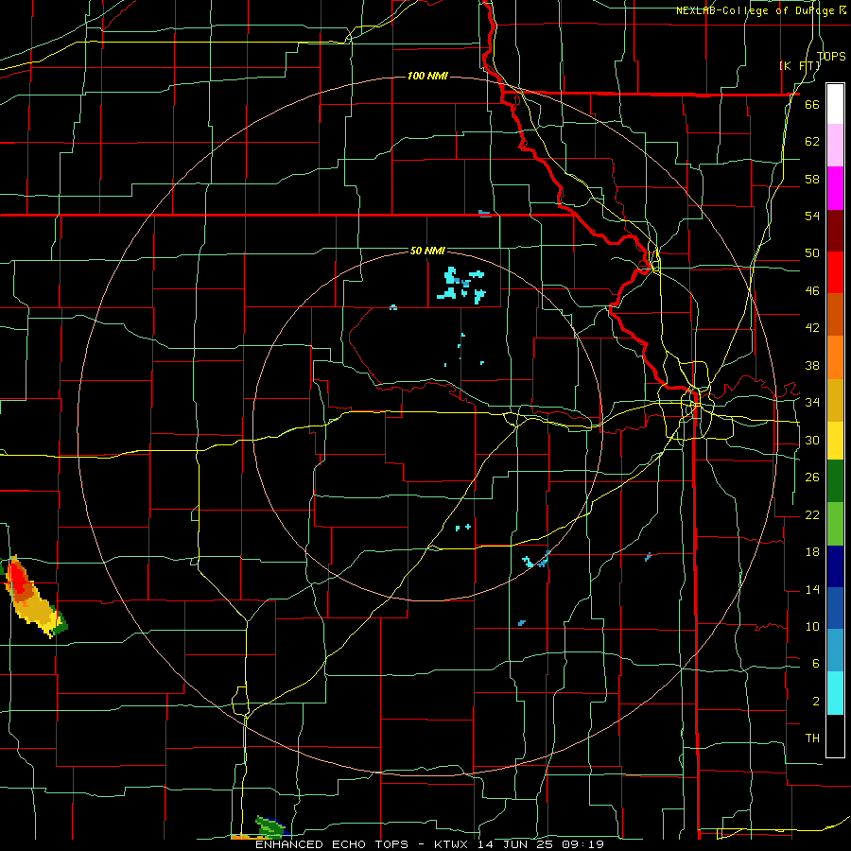Click the medium blue legend swatch
851x851 pixels.
835,608
